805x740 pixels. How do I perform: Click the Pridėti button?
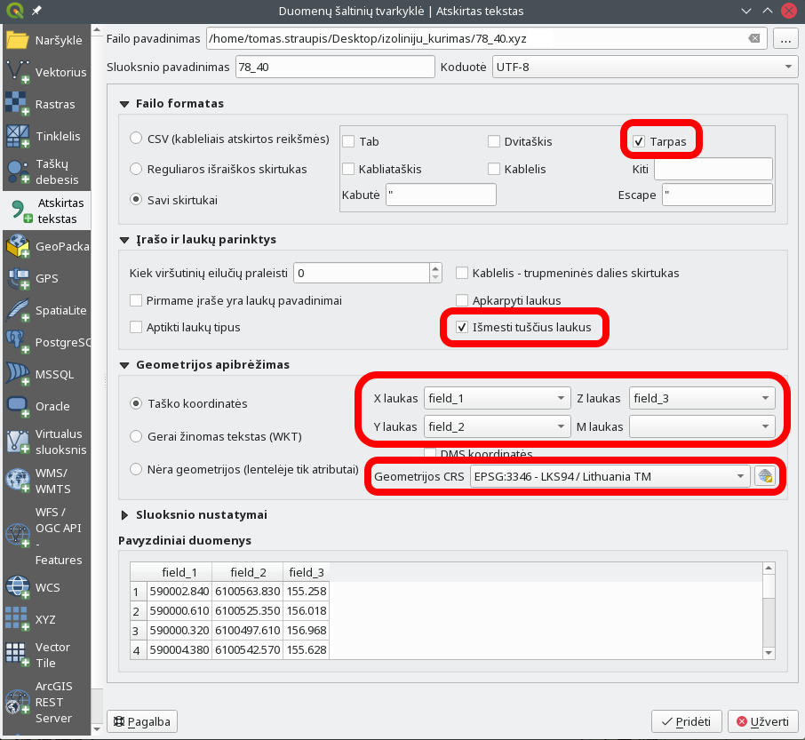pos(687,721)
